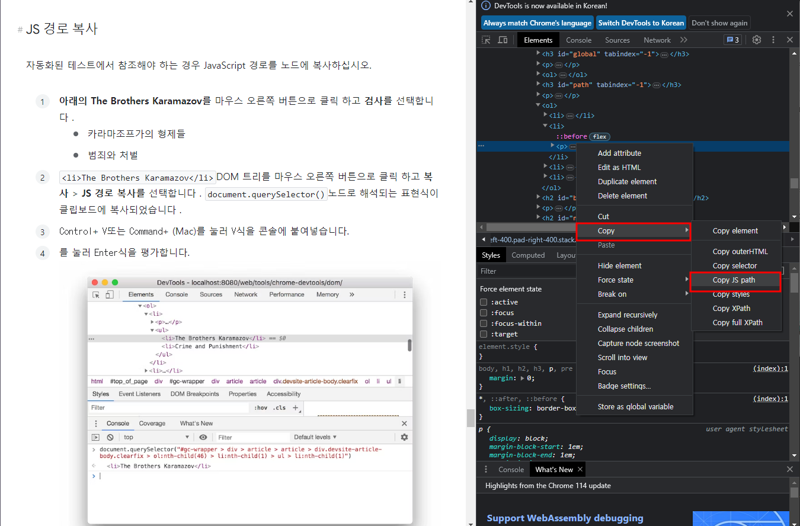
Task: Dismiss the Korean language infobar
Action: (790, 14)
